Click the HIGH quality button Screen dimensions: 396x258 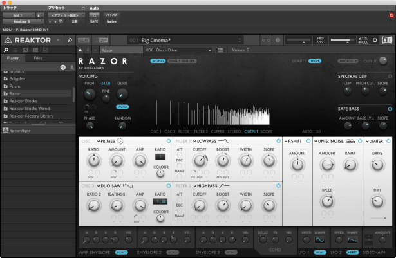315,62
